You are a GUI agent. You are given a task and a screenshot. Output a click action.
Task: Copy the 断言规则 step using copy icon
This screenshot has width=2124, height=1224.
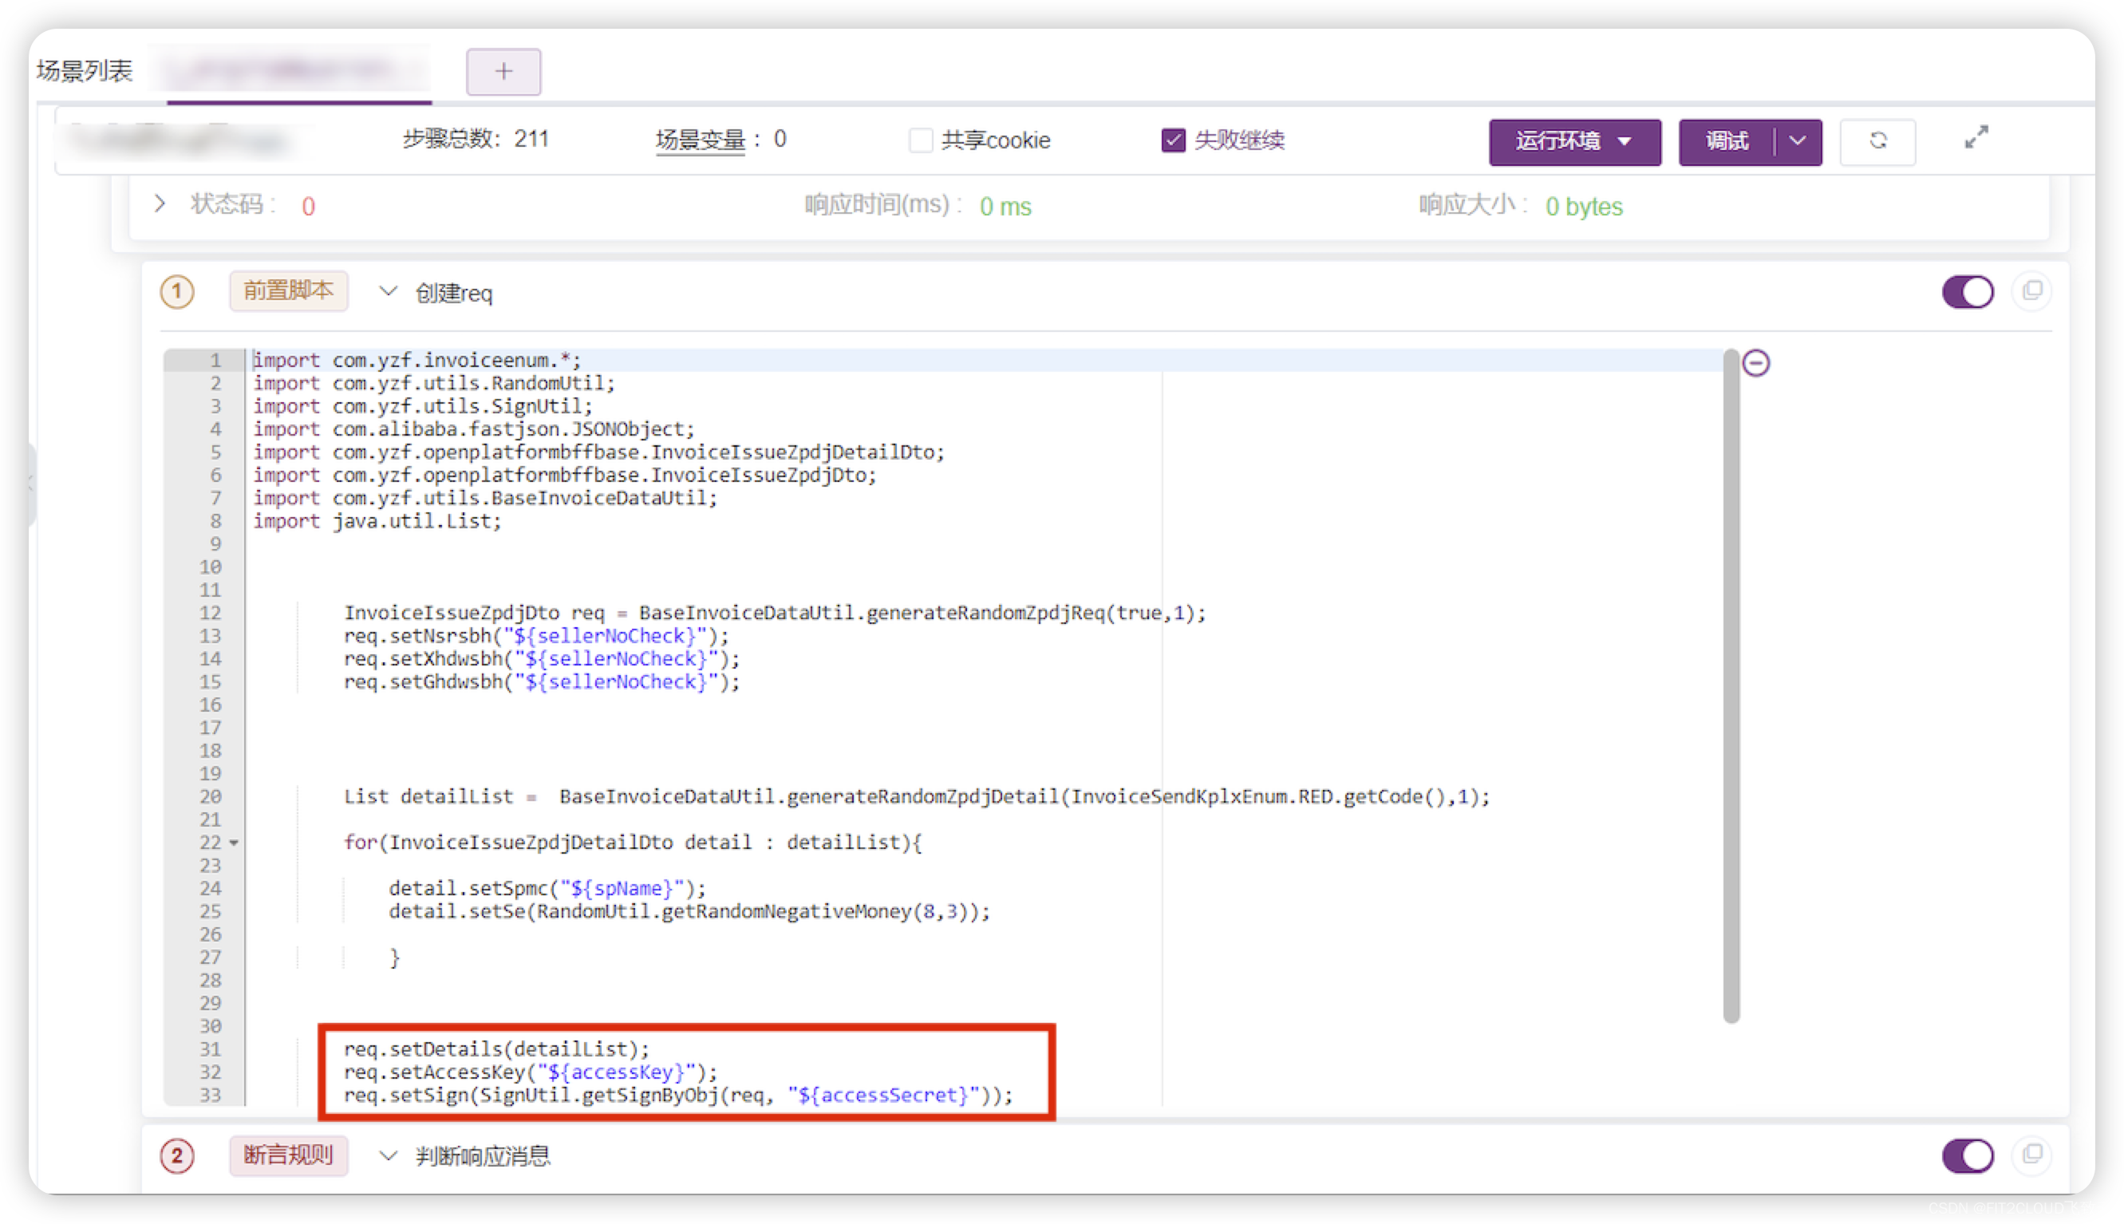tap(2031, 1155)
